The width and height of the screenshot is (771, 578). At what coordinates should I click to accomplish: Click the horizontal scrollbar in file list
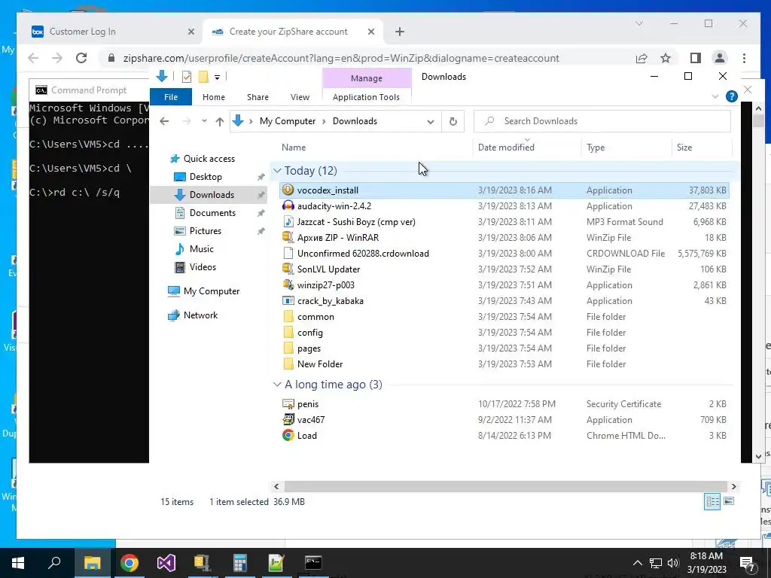click(505, 486)
